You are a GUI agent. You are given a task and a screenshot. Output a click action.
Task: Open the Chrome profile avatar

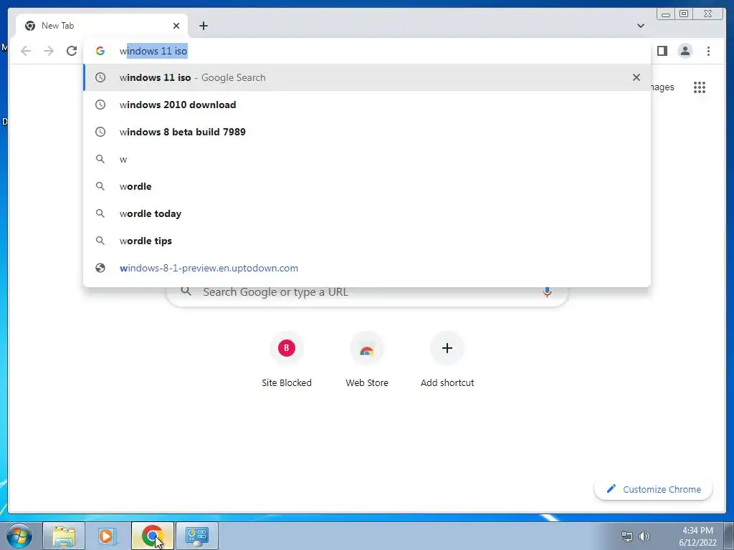coord(685,51)
